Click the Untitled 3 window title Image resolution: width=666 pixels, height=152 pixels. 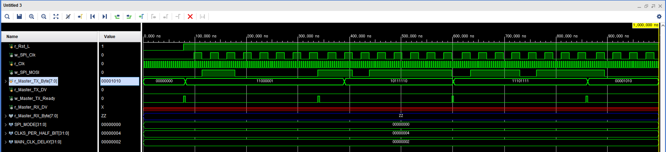click(13, 5)
